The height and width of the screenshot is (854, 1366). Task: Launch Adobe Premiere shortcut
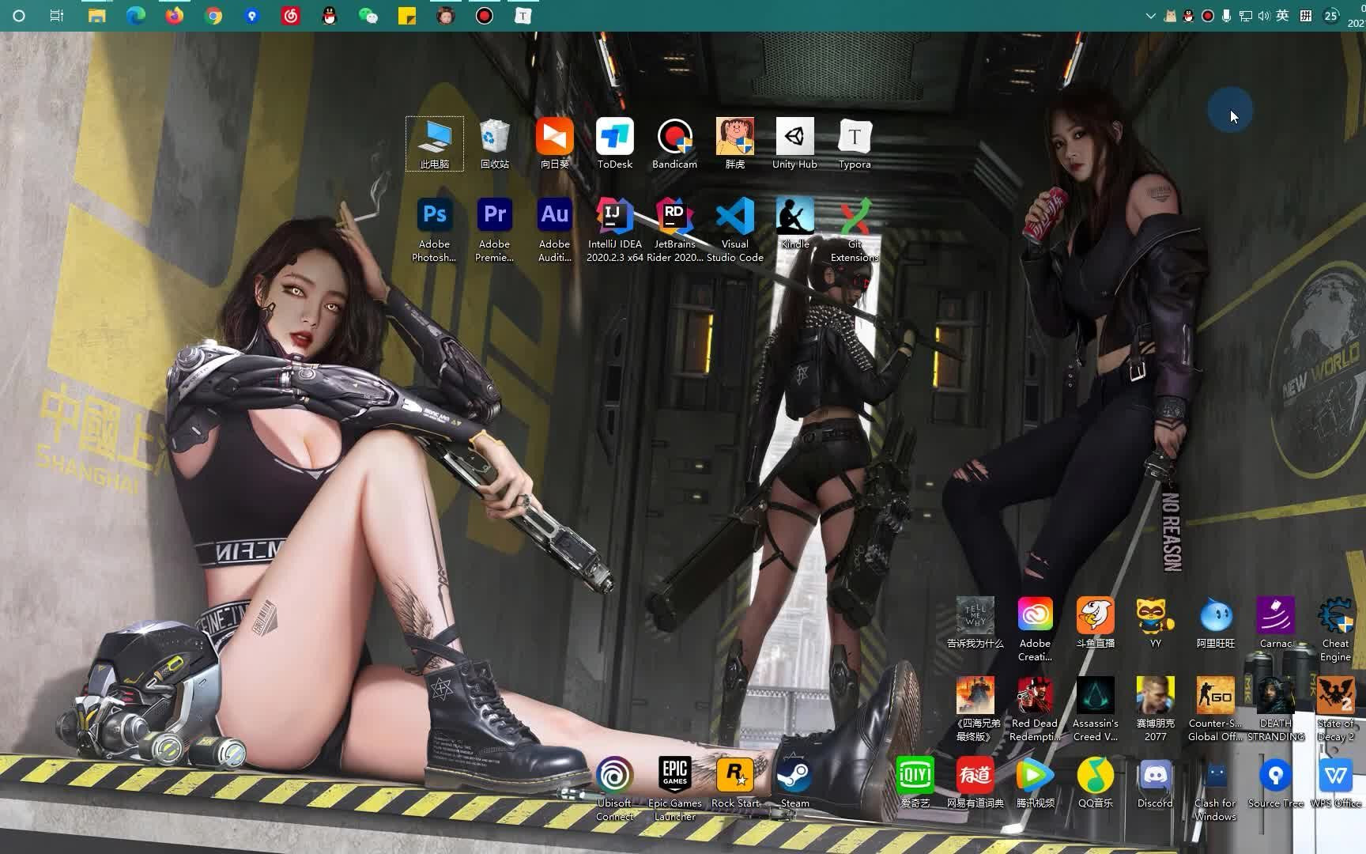click(x=495, y=230)
